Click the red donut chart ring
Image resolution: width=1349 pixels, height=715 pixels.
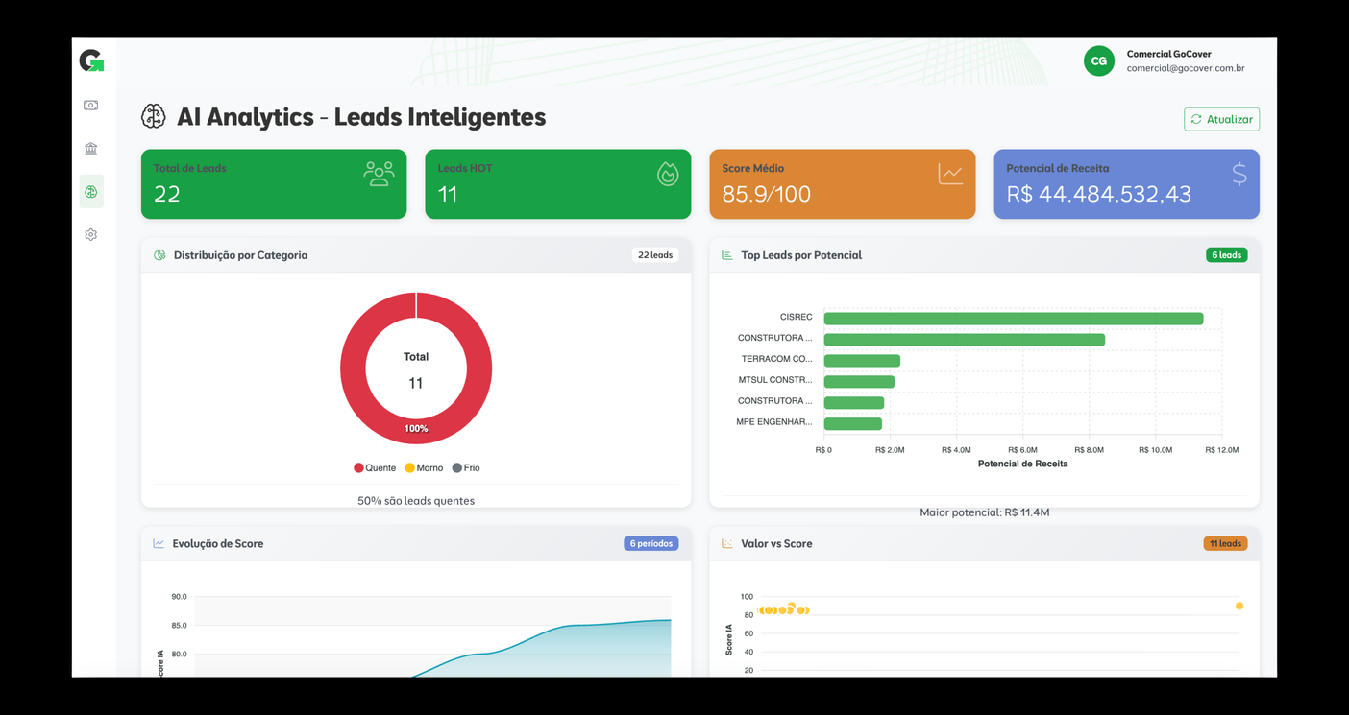pos(355,370)
